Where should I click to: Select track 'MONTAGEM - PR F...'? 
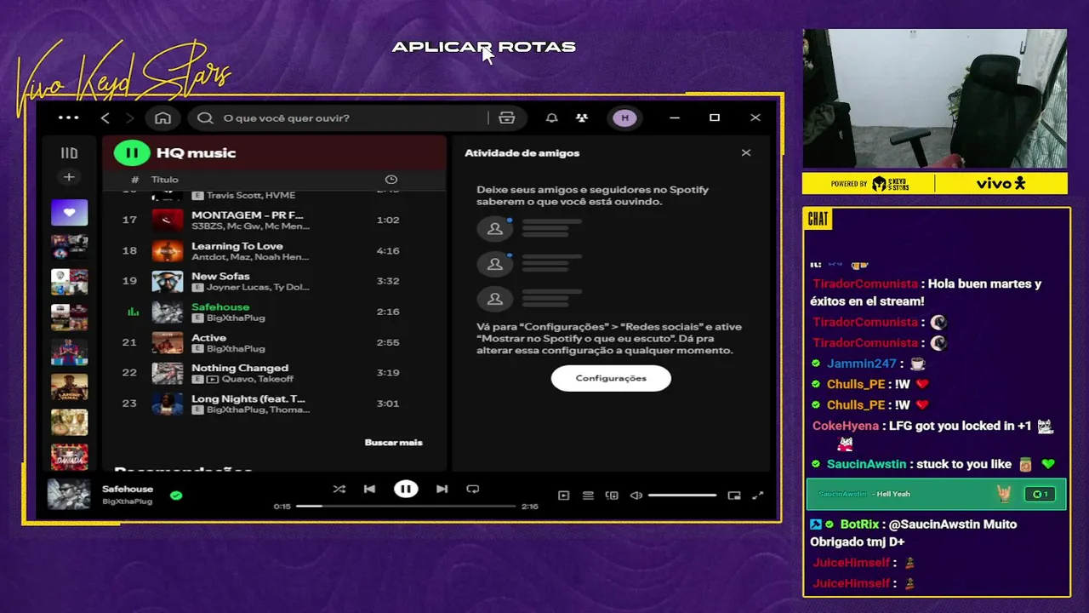[274, 220]
